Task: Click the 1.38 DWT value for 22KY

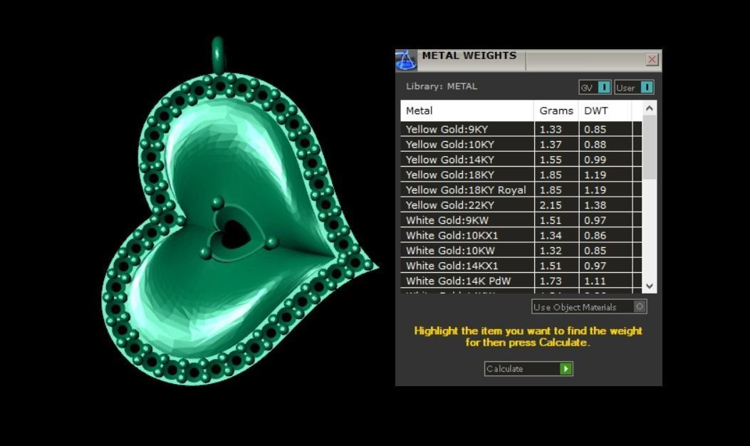Action: tap(595, 205)
